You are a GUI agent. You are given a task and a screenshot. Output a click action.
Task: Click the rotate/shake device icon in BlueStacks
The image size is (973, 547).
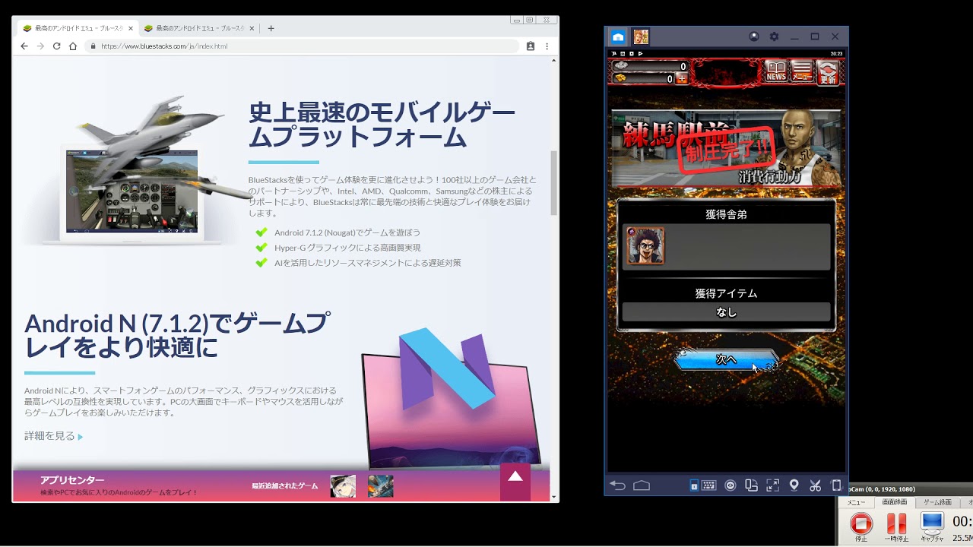pyautogui.click(x=837, y=485)
